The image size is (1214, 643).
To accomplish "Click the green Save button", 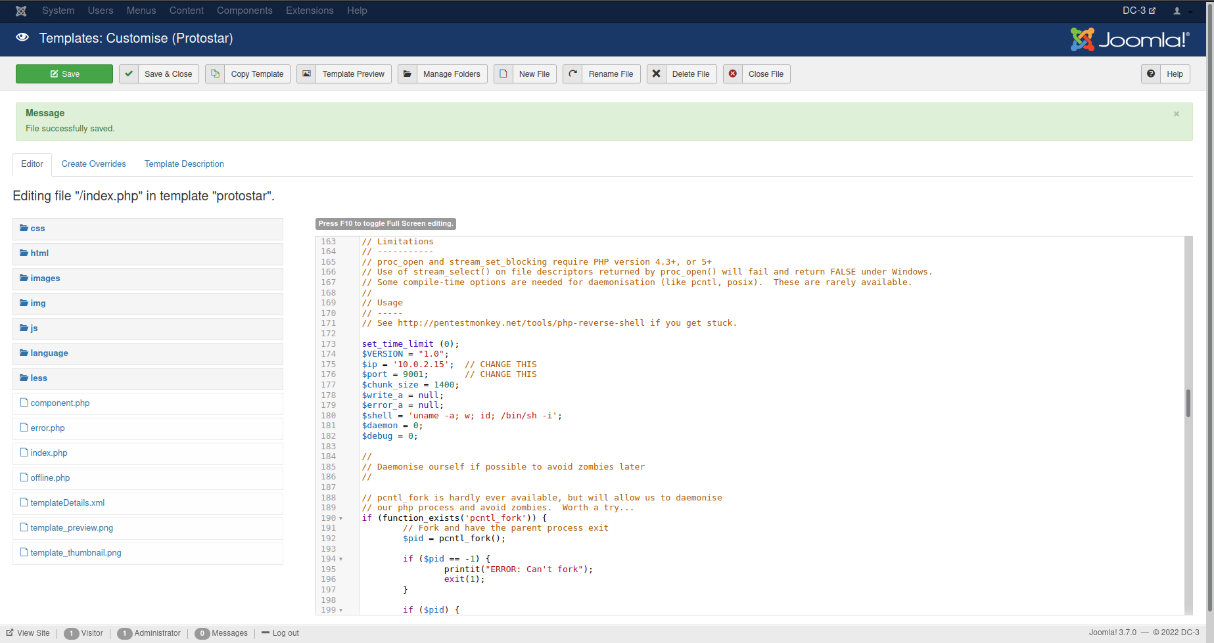I will click(64, 74).
